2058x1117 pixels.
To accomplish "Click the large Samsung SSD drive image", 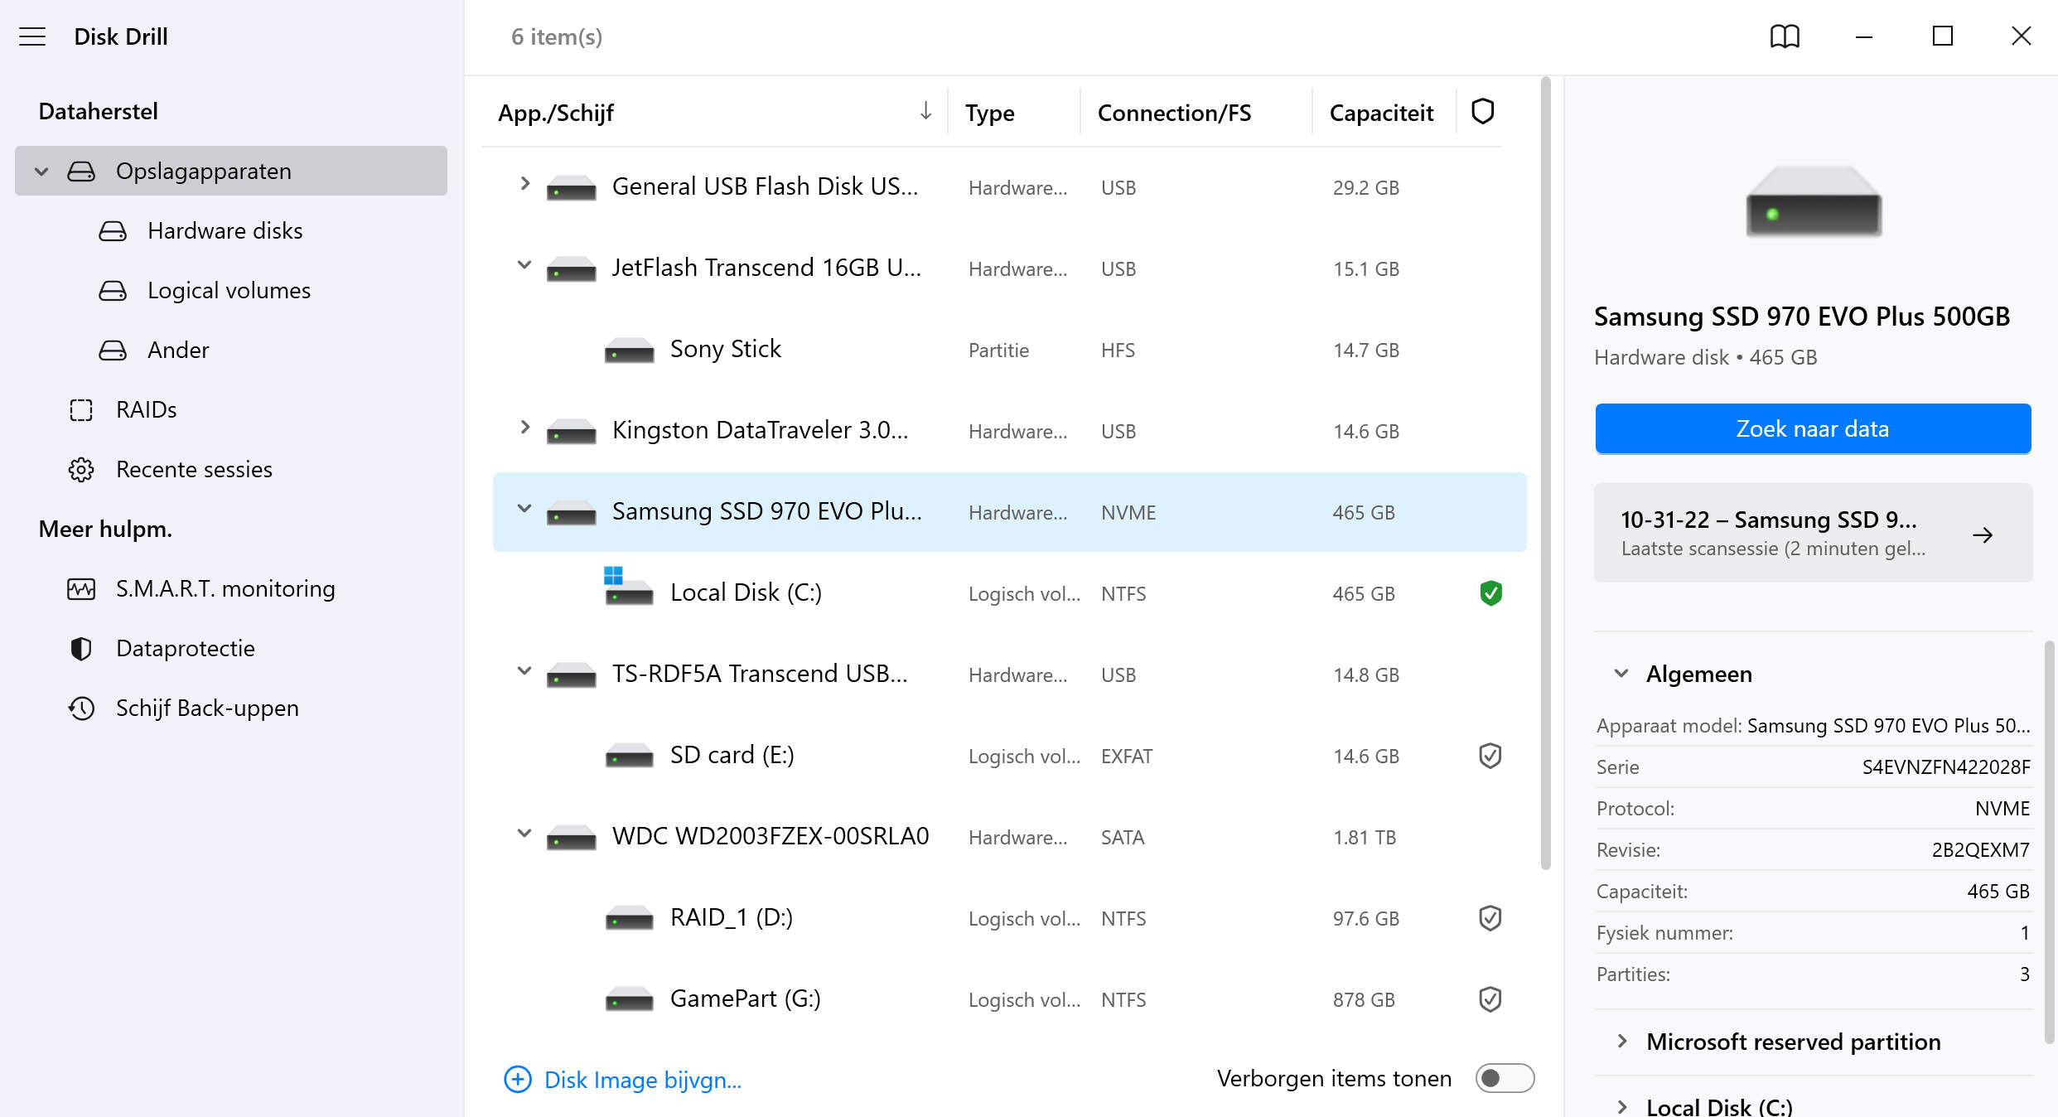I will click(x=1814, y=201).
